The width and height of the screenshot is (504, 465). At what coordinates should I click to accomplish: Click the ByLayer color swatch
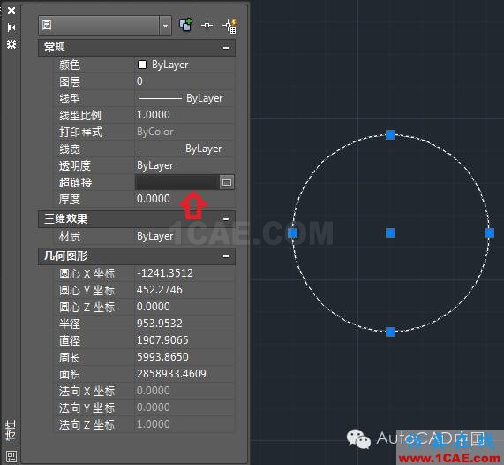(142, 65)
